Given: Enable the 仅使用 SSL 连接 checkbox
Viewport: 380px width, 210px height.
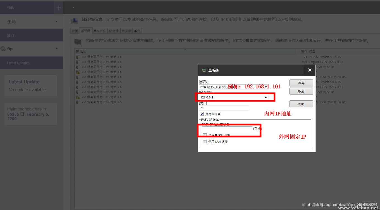Looking at the screenshot, I should [x=205, y=135].
